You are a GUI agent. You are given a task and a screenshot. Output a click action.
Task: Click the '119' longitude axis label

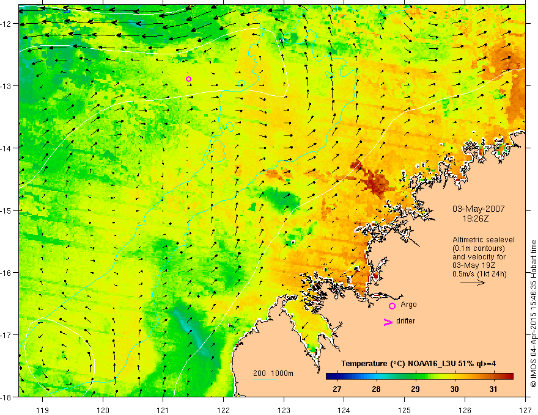(x=43, y=410)
